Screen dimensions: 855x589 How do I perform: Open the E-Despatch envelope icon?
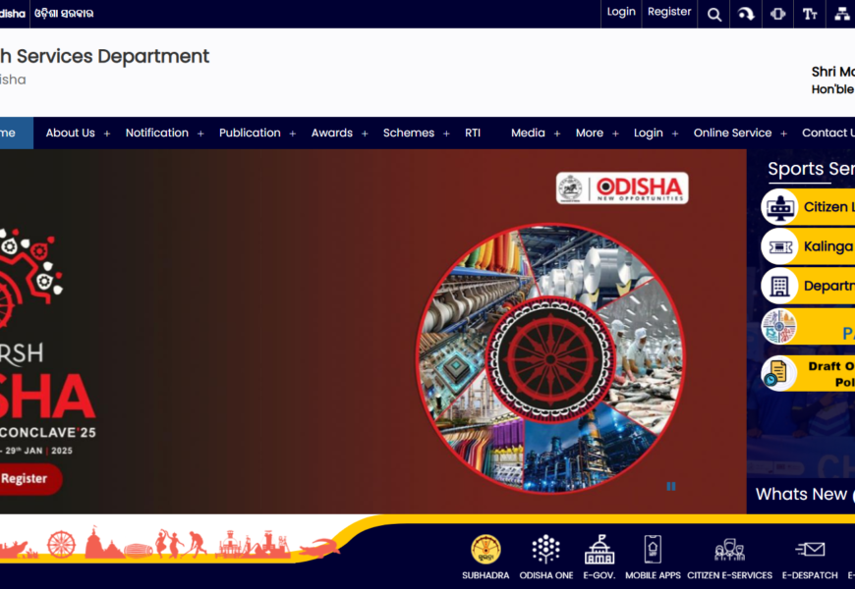click(810, 550)
